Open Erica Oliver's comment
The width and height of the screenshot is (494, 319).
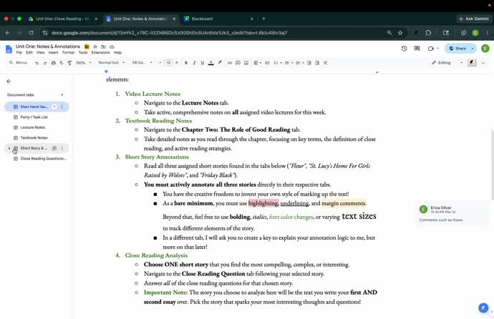(x=452, y=213)
